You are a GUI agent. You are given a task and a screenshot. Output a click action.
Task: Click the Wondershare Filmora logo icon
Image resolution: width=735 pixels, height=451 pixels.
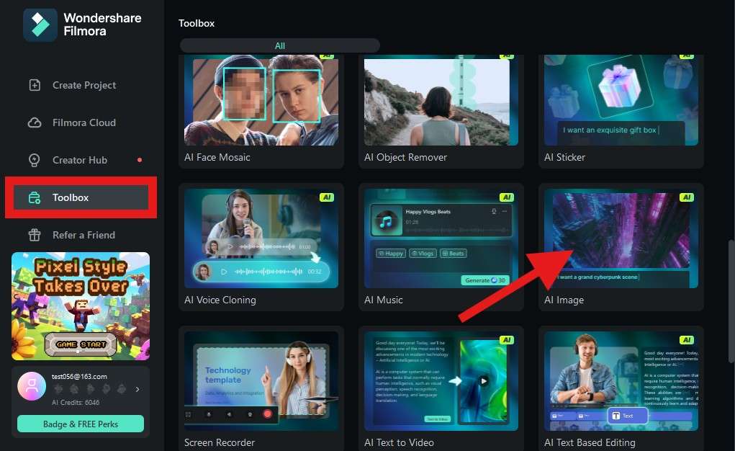click(x=40, y=25)
